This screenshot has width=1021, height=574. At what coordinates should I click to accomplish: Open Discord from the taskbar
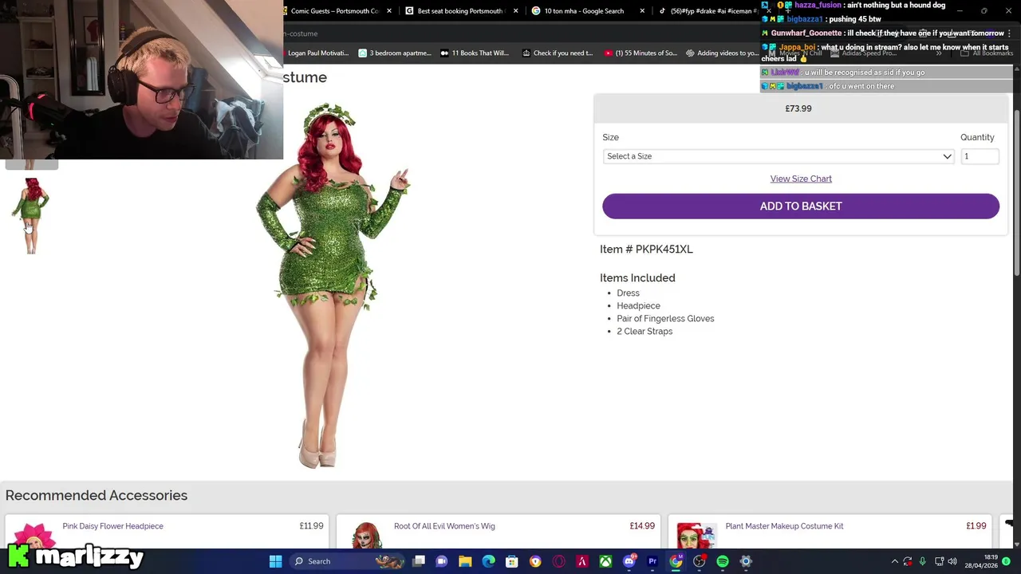point(629,561)
